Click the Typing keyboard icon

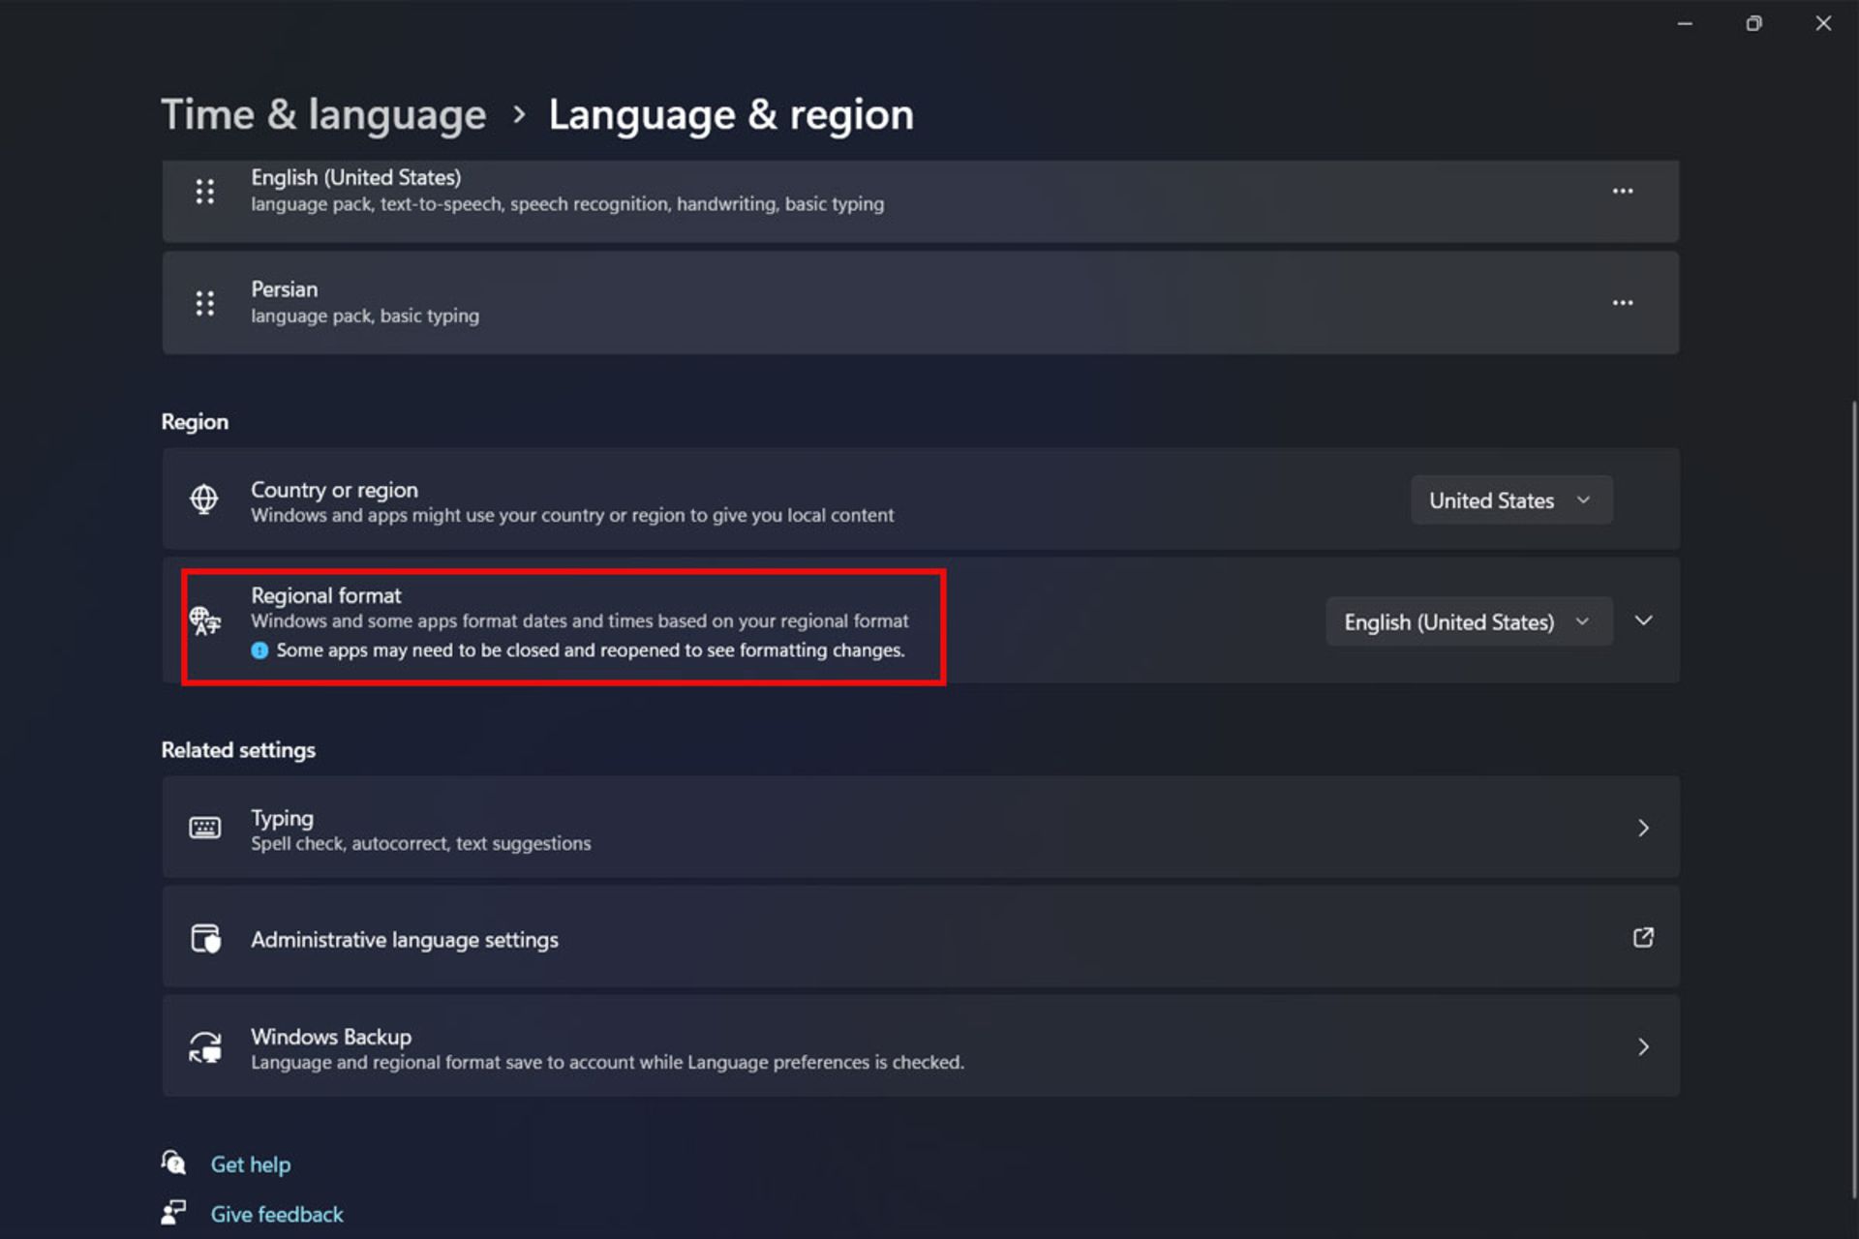pyautogui.click(x=204, y=828)
